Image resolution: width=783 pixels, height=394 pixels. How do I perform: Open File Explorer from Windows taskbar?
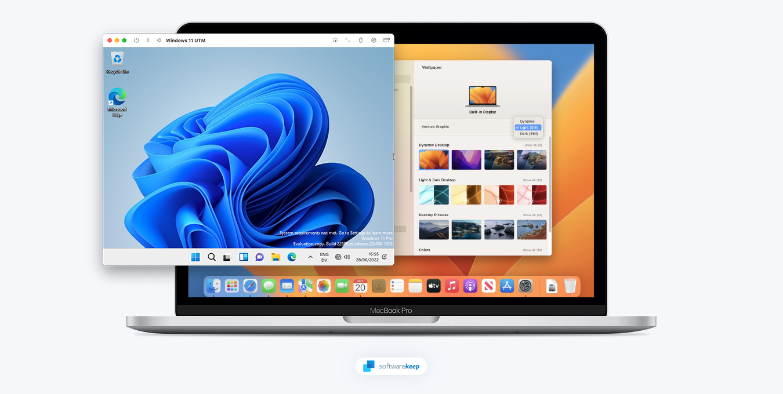[x=275, y=257]
